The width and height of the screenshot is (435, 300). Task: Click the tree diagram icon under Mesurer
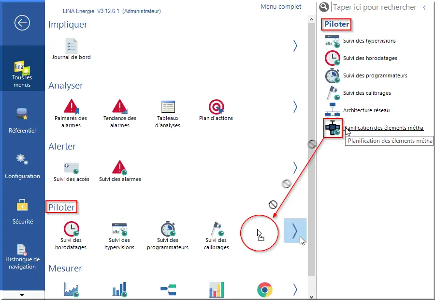(x=168, y=289)
